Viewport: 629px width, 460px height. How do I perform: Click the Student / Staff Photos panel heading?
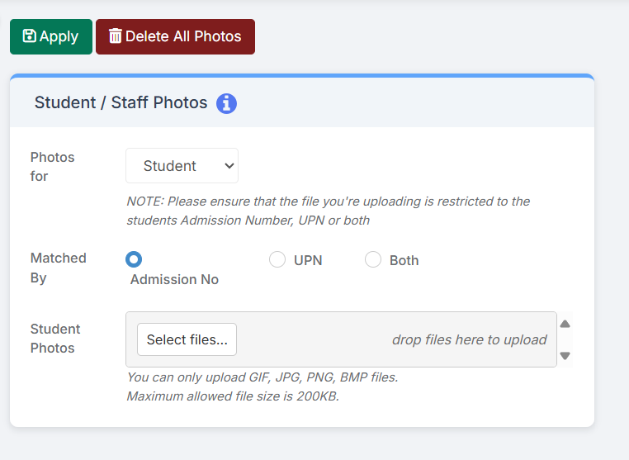click(121, 102)
